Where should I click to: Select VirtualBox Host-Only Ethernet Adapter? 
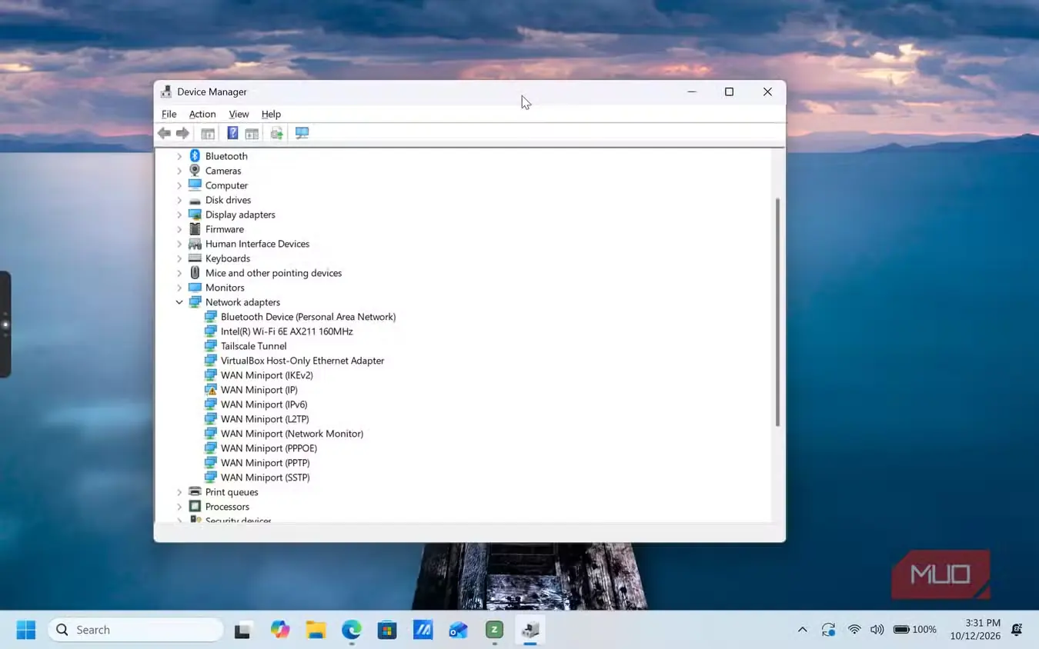pos(302,361)
